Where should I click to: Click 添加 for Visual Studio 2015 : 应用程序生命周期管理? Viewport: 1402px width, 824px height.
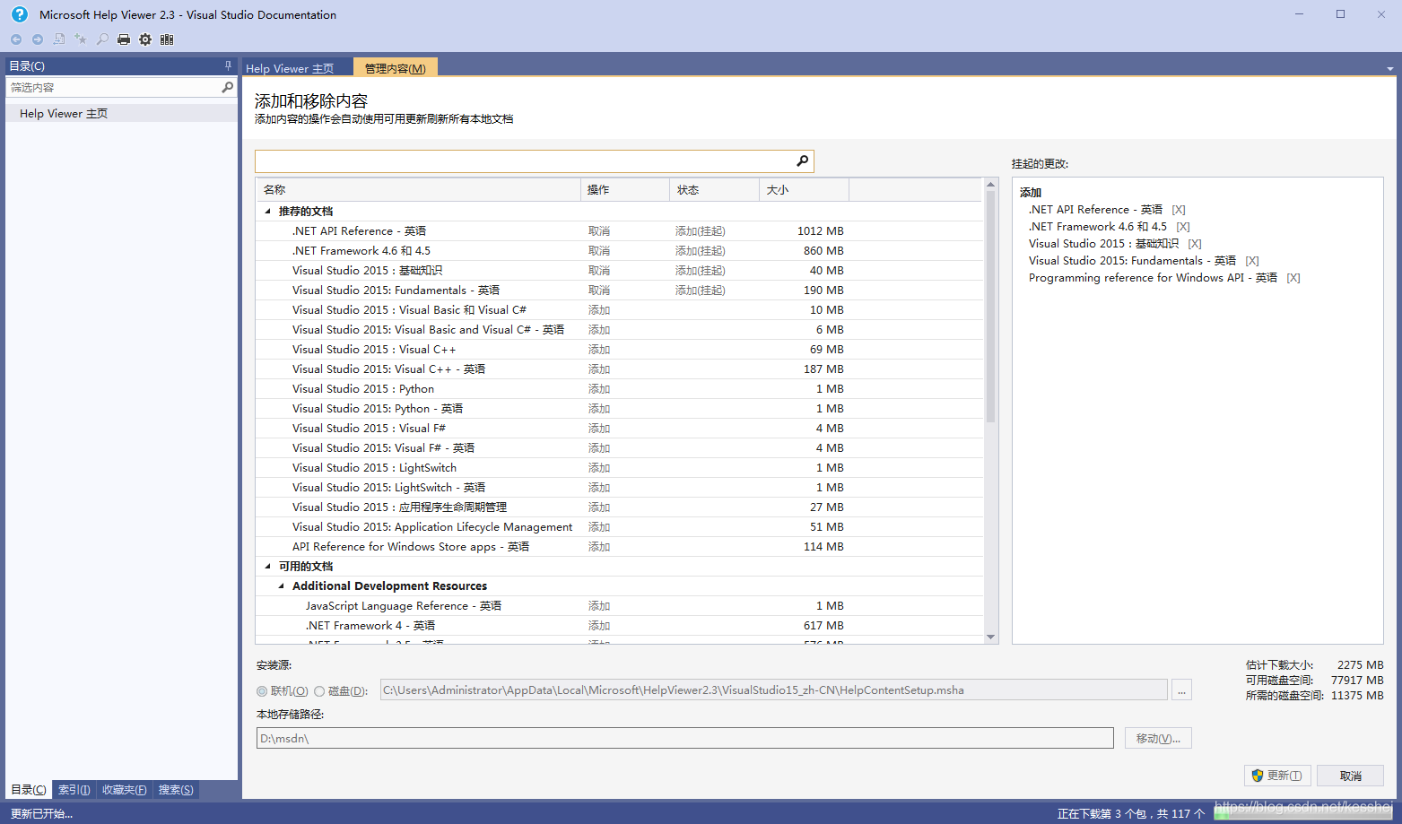point(599,507)
